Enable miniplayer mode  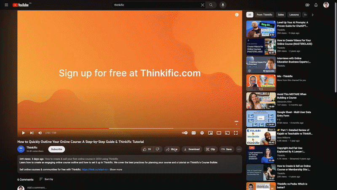pos(210,133)
